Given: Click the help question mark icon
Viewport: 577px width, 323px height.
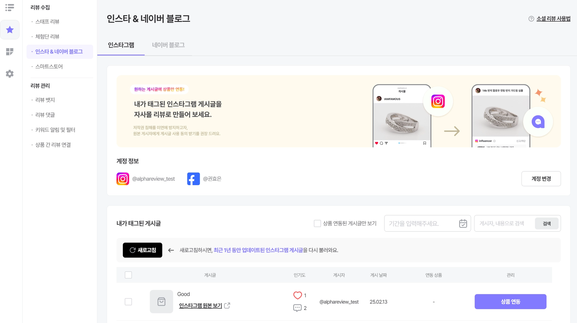Looking at the screenshot, I should 531,19.
